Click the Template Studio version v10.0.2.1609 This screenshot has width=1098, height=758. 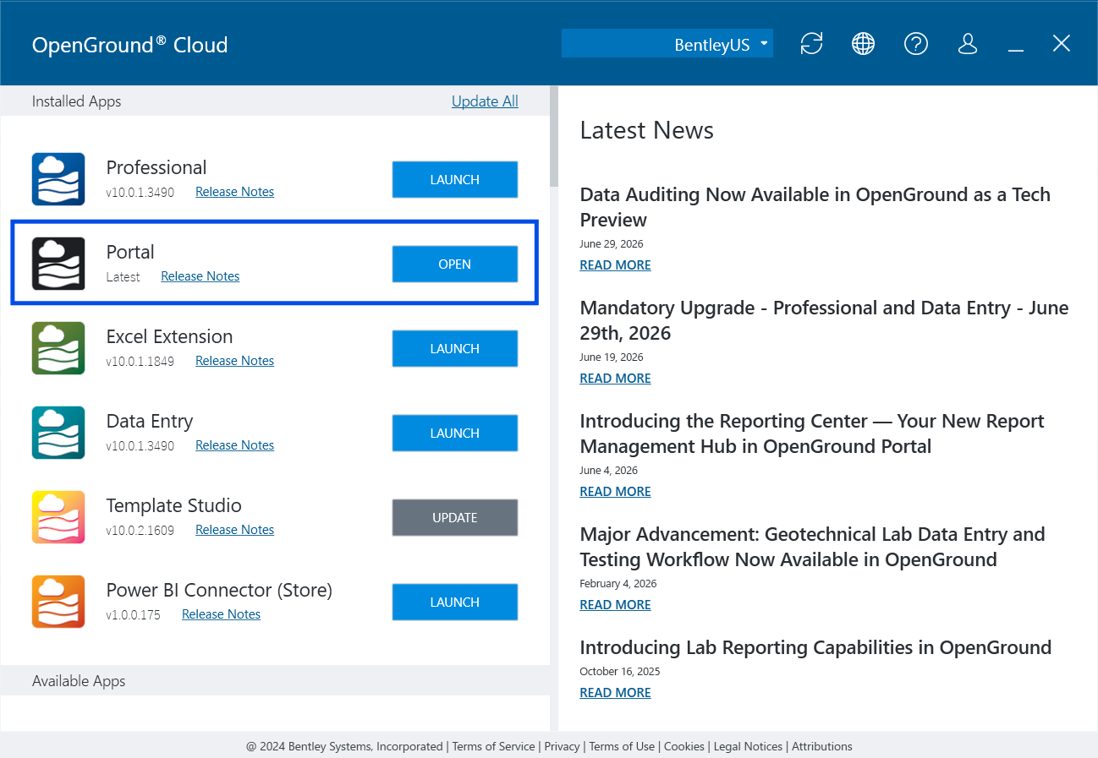pyautogui.click(x=140, y=530)
